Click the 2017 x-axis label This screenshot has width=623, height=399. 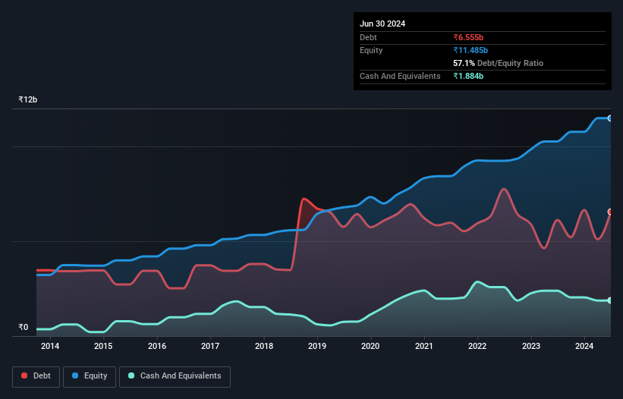pos(210,346)
